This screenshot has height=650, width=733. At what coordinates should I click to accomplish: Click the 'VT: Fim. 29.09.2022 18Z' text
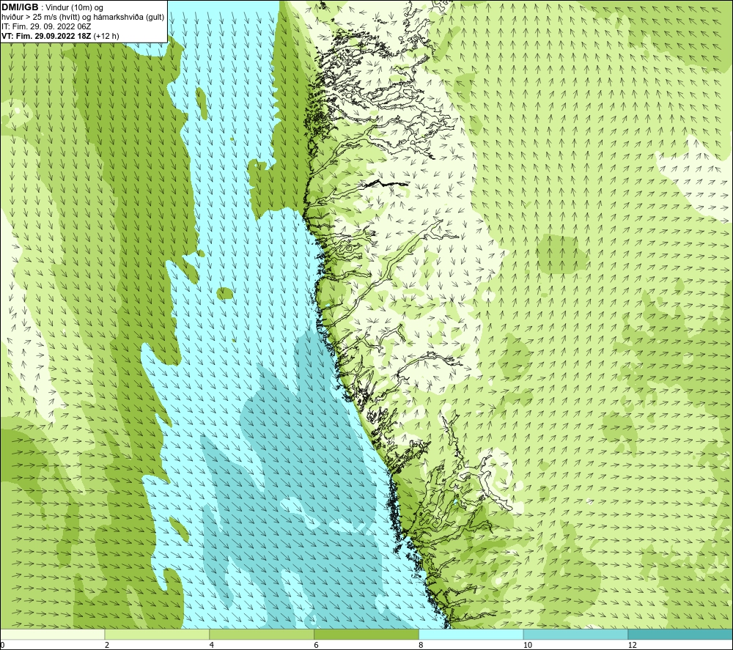point(47,36)
